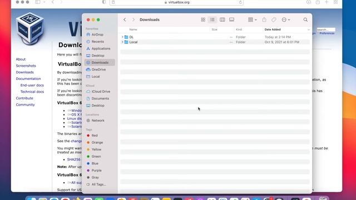The image size is (356, 200).
Task: Click the Contribute link on VirtualBox page
Action: click(24, 98)
